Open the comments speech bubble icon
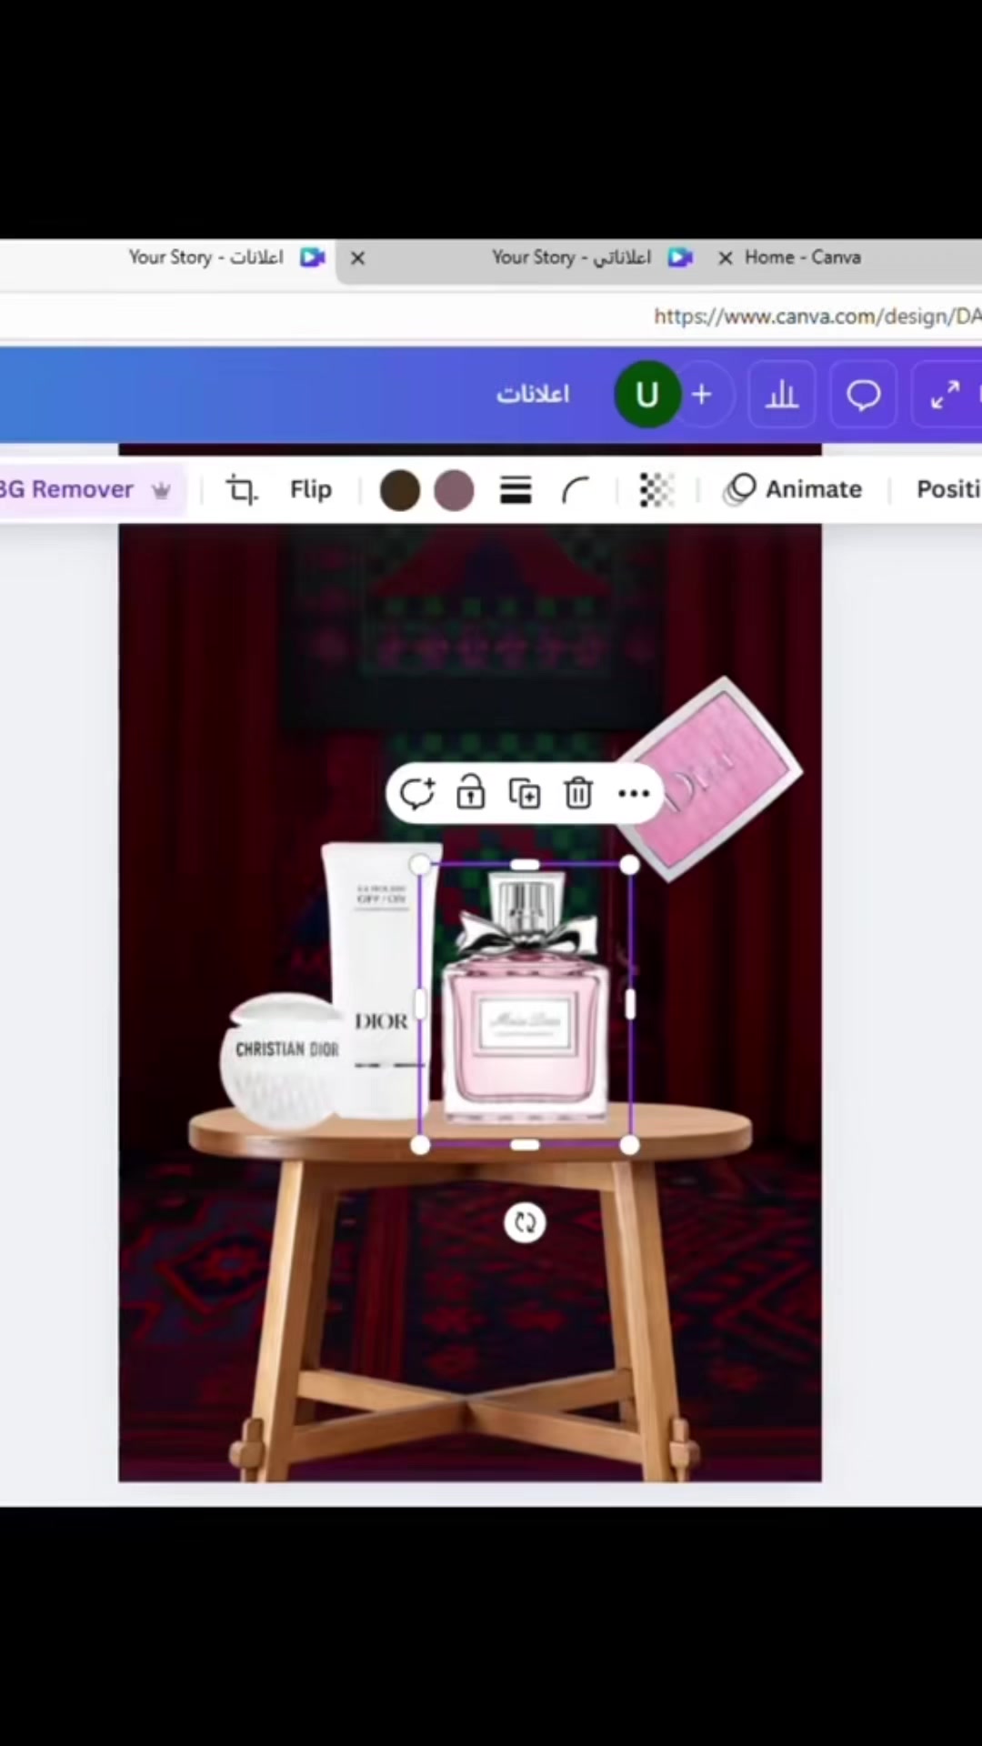982x1746 pixels. tap(864, 395)
